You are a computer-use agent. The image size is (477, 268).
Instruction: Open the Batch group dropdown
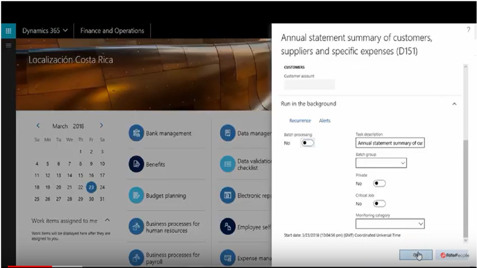[x=381, y=163]
